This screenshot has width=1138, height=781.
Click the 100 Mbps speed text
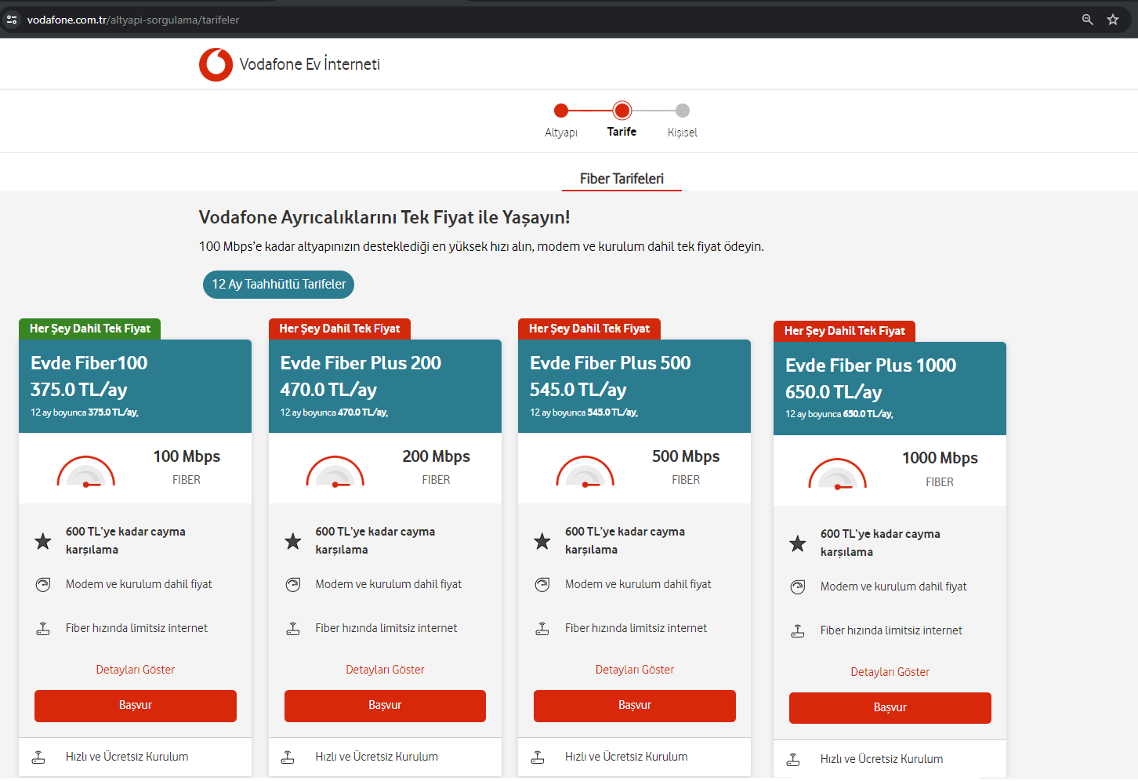(187, 456)
